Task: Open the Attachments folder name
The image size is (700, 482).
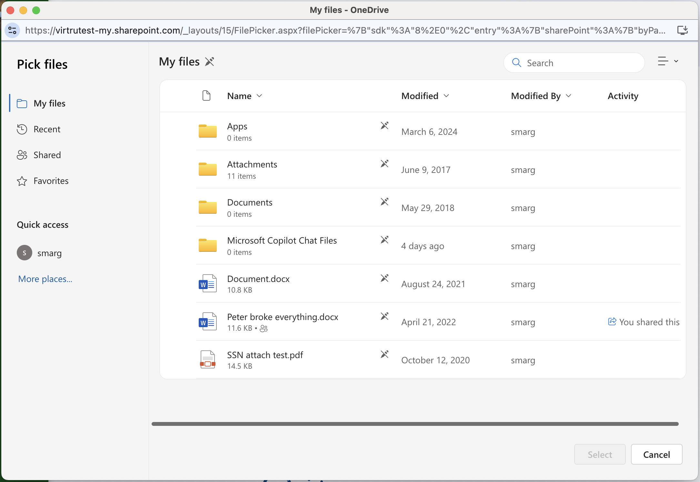Action: point(252,164)
